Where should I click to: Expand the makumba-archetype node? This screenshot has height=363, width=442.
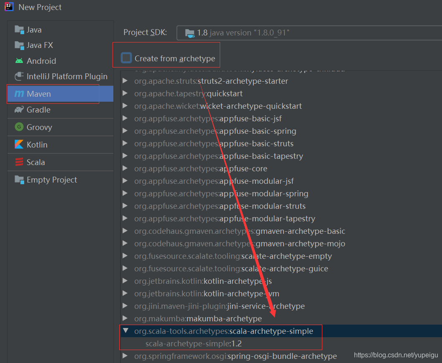pyautogui.click(x=125, y=318)
